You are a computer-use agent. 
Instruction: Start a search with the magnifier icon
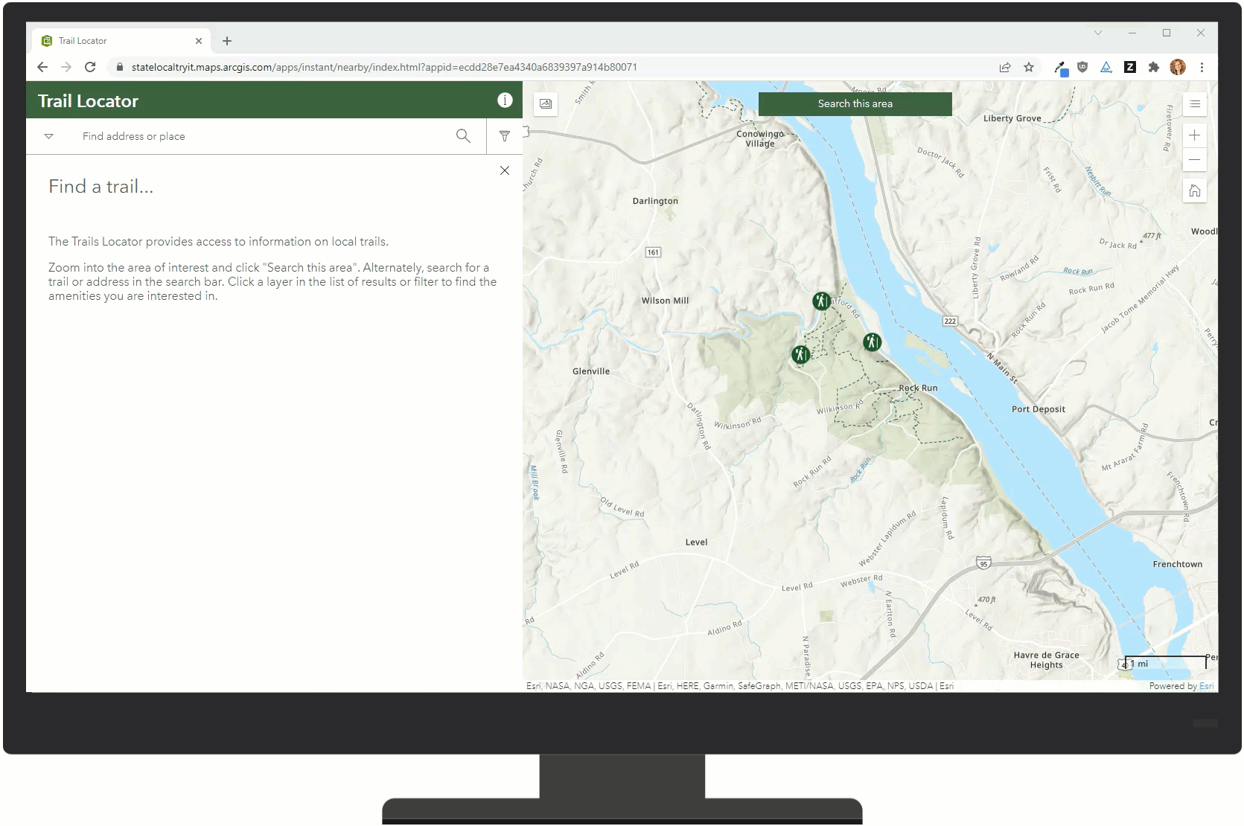coord(464,136)
